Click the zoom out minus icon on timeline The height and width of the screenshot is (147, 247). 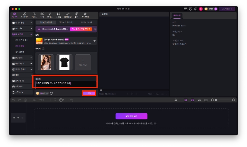point(212,100)
